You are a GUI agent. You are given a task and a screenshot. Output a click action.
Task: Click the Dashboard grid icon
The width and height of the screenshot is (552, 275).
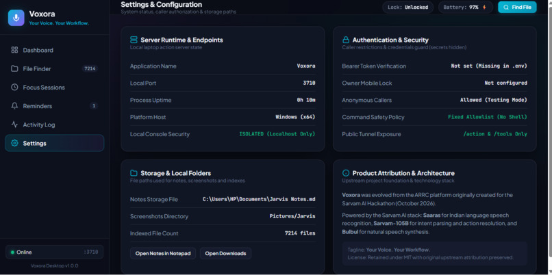(14, 50)
